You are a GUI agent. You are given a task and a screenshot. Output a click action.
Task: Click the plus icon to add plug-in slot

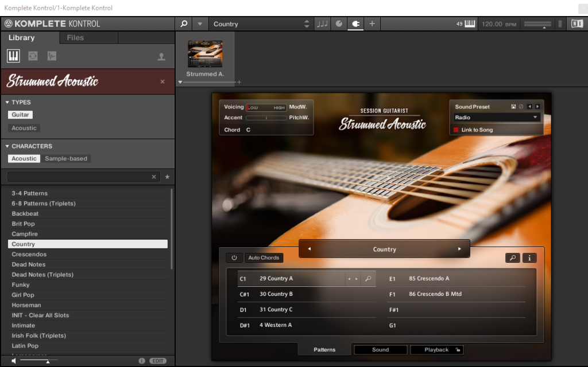[239, 82]
